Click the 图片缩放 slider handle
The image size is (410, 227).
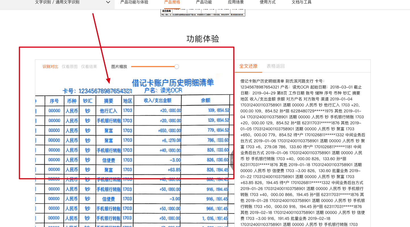[x=177, y=67]
